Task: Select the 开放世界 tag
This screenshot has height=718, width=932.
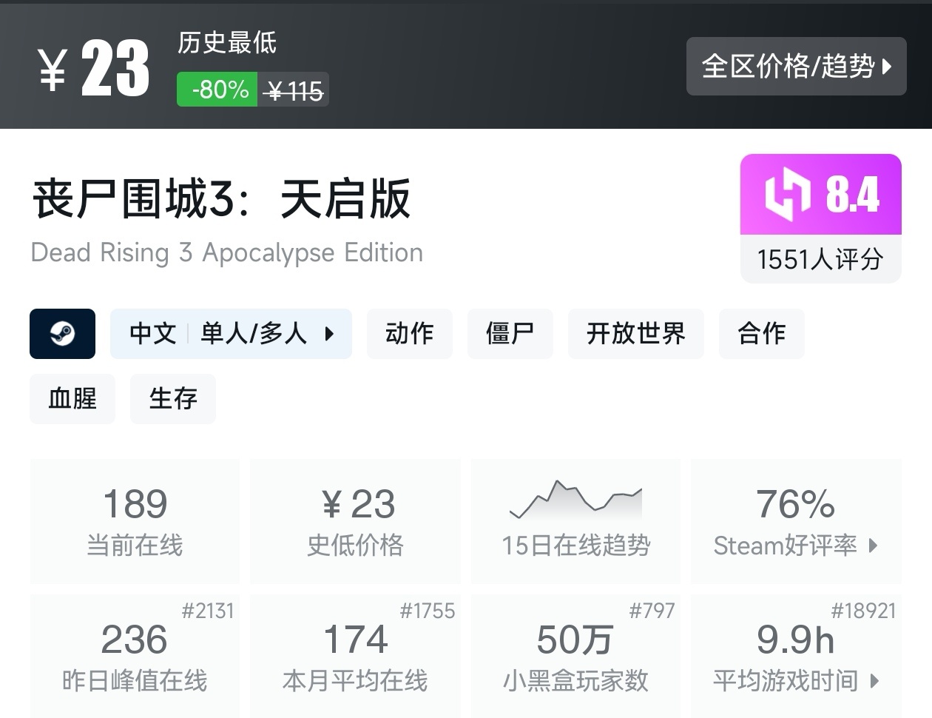Action: pos(635,334)
